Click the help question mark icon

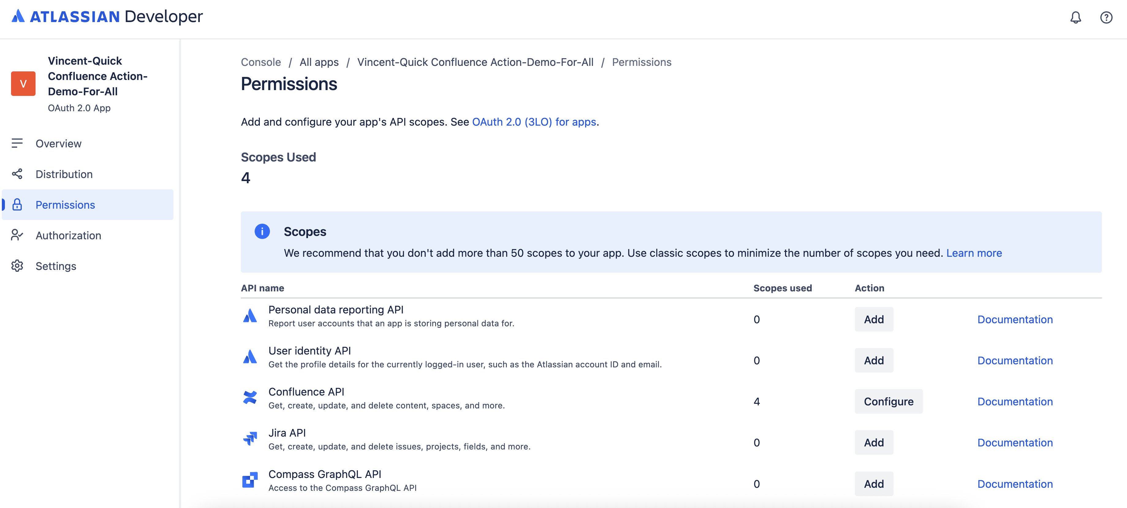[x=1106, y=17]
